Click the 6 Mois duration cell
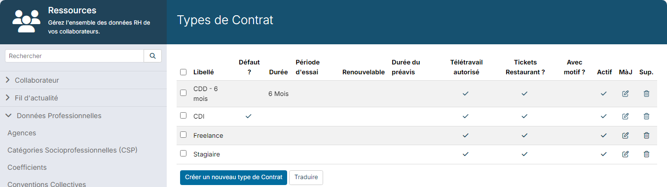 pos(279,93)
